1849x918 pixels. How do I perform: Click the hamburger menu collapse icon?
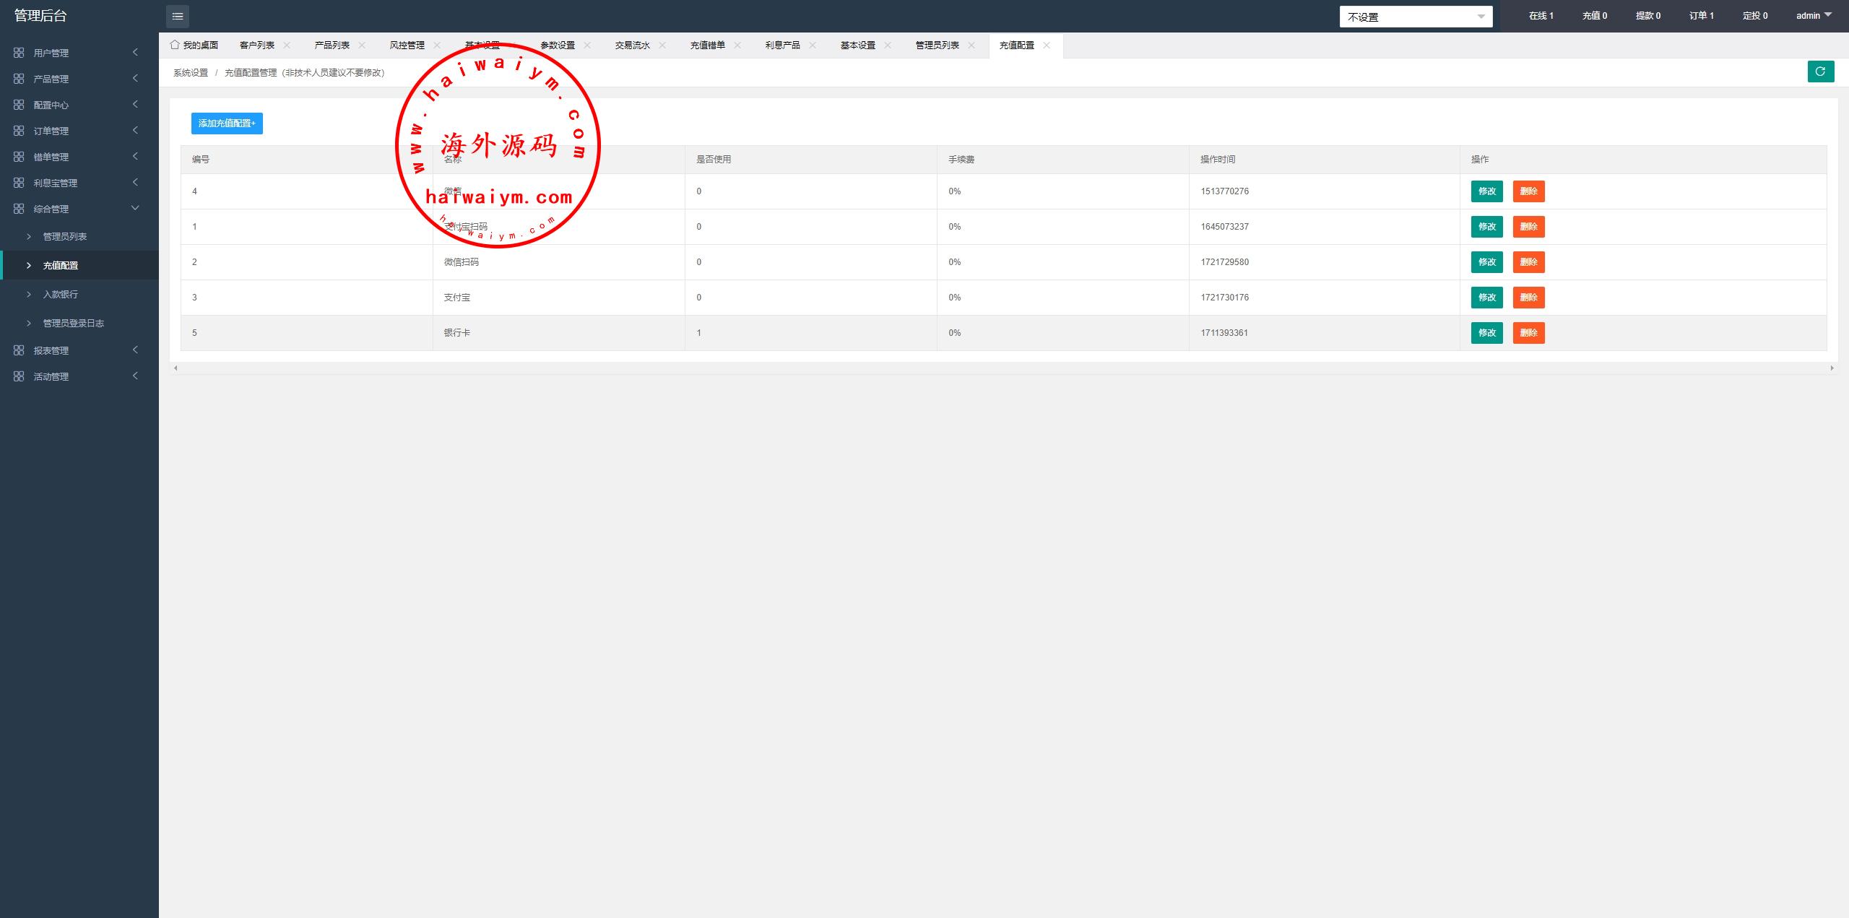[x=178, y=16]
